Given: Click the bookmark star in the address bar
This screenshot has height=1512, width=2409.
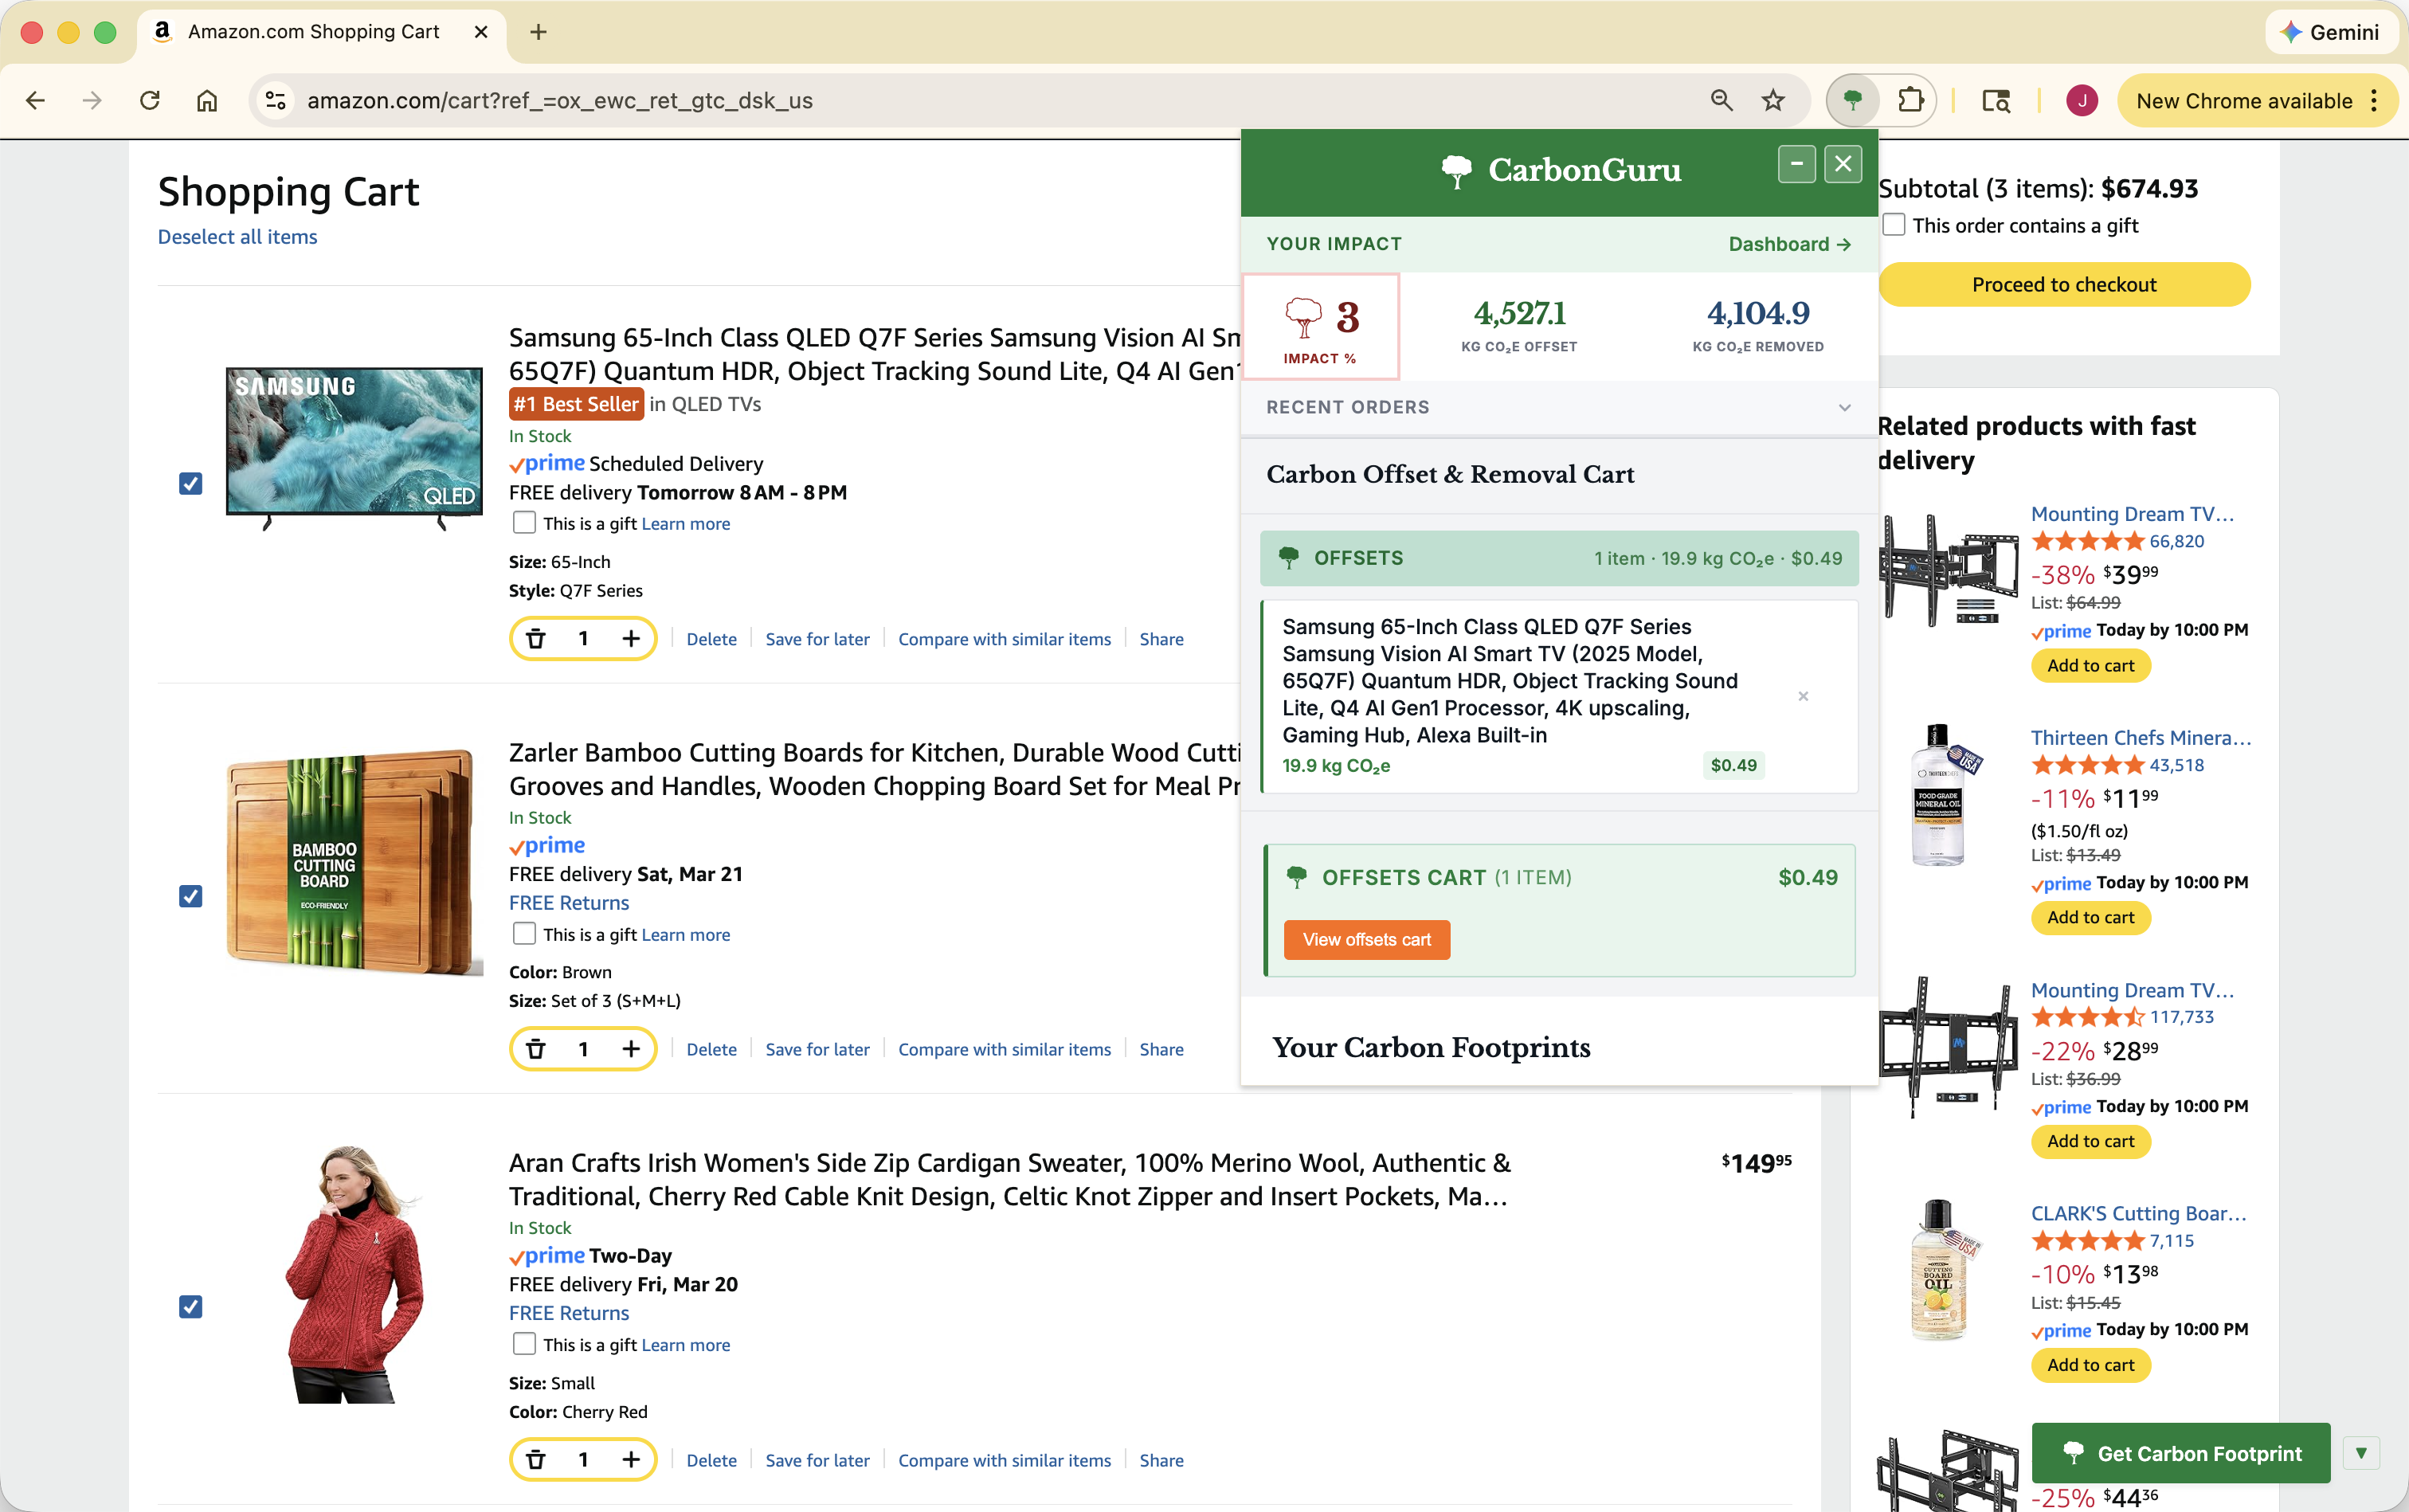Looking at the screenshot, I should pos(1772,100).
